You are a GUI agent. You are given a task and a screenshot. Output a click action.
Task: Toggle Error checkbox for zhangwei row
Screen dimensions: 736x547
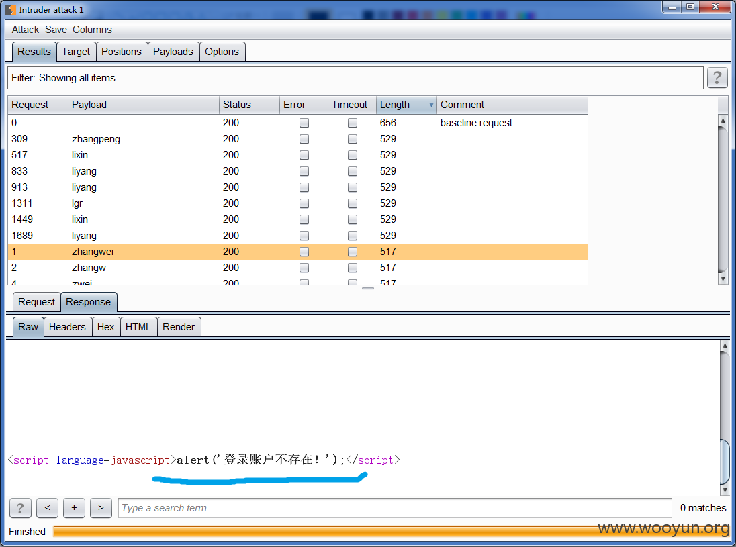(x=304, y=252)
